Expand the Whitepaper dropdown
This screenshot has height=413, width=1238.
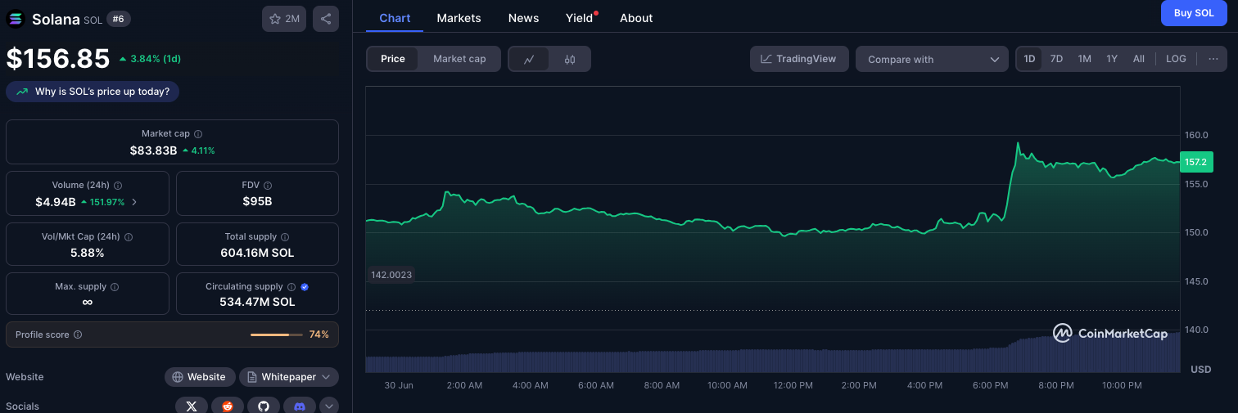[289, 377]
